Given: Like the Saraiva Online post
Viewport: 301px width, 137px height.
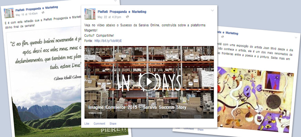Looking at the screenshot, I should point(87,124).
